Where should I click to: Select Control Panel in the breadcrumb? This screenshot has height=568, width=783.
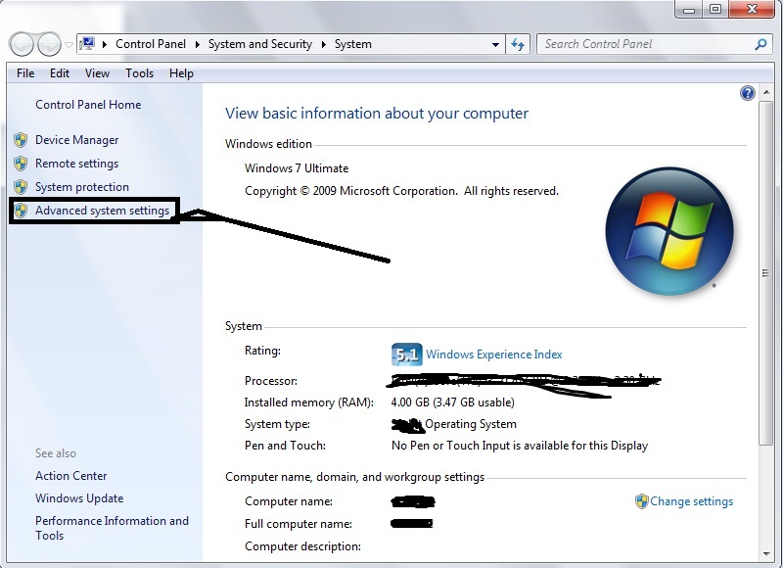pos(151,44)
